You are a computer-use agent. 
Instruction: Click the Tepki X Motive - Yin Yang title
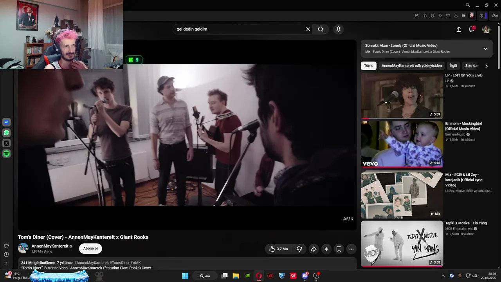point(466,223)
